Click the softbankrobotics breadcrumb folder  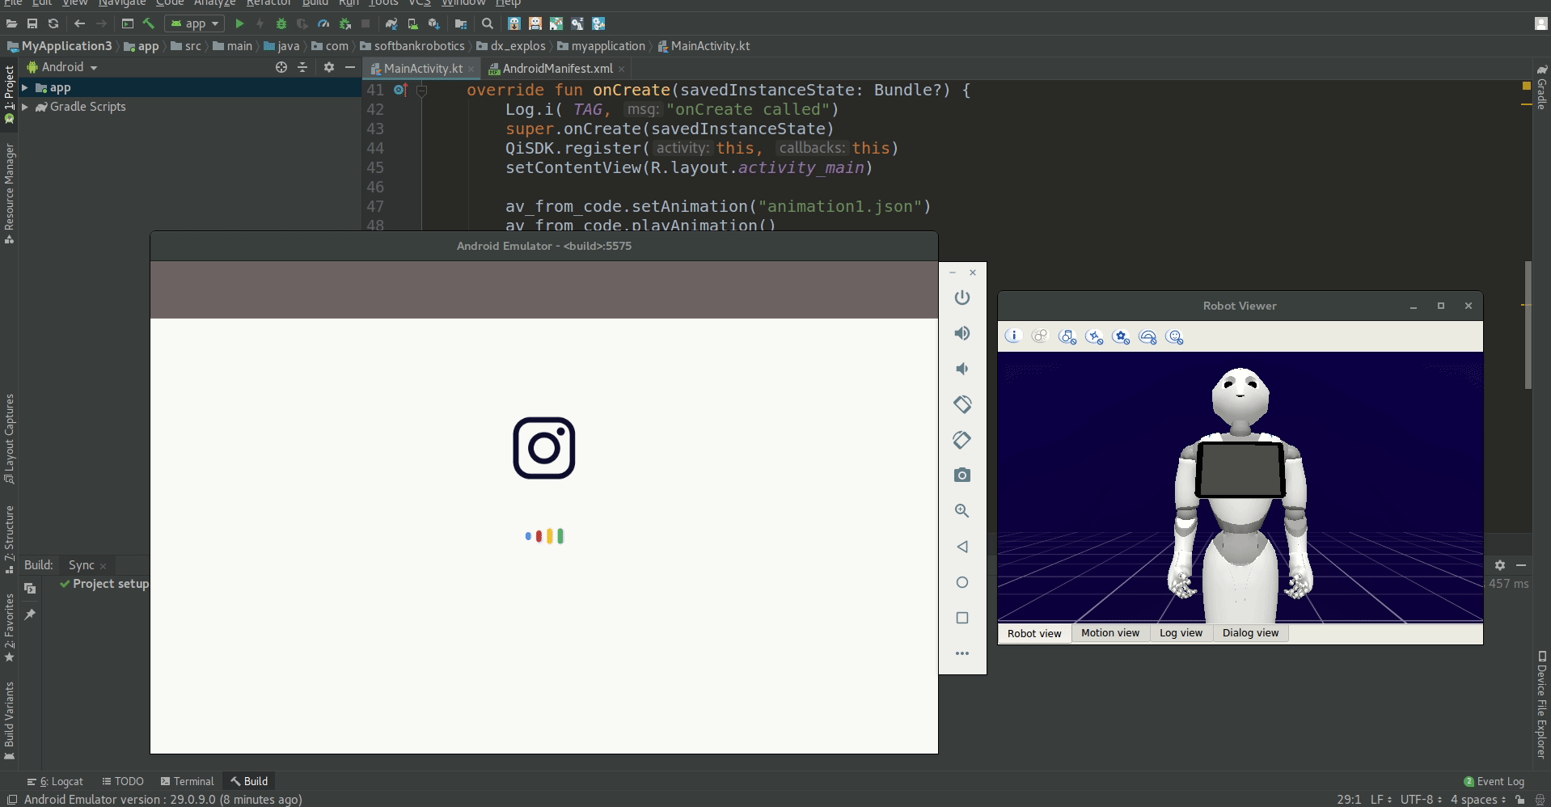[412, 46]
